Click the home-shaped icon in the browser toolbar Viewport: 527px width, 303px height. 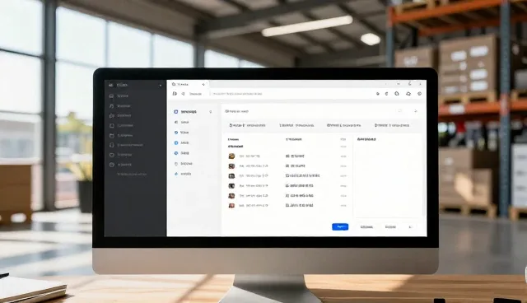[x=397, y=94]
